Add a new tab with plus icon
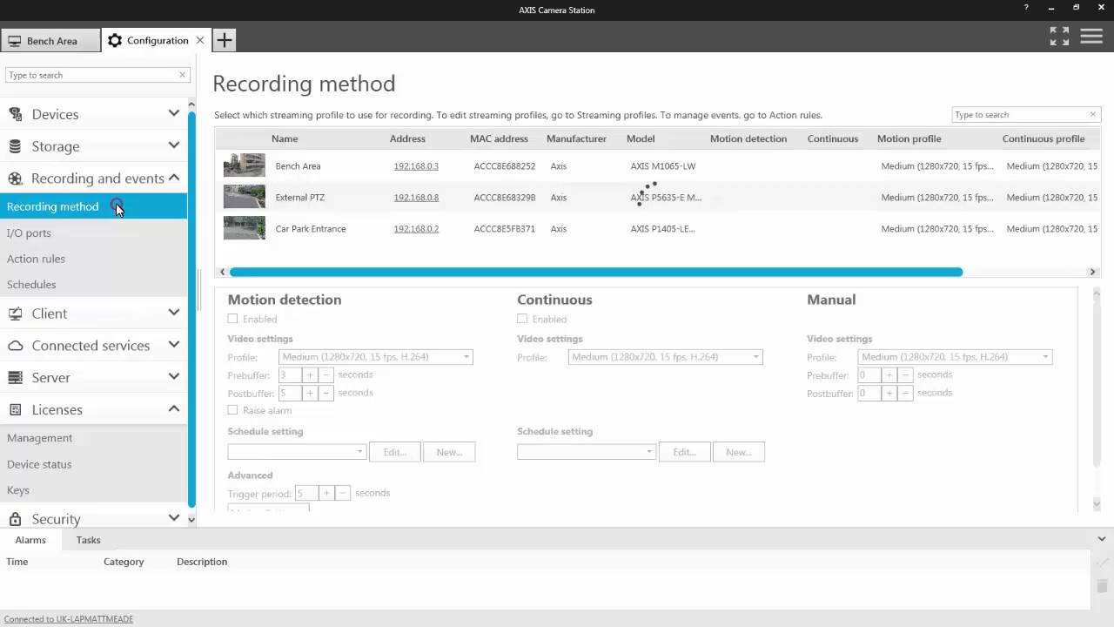The height and width of the screenshot is (627, 1114). 224,40
